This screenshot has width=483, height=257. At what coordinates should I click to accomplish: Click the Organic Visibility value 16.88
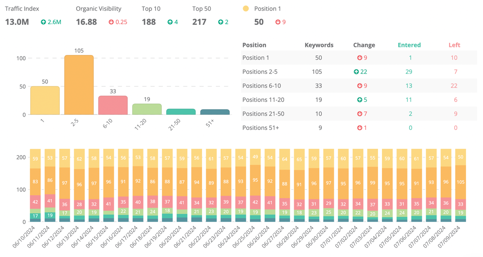click(x=86, y=22)
